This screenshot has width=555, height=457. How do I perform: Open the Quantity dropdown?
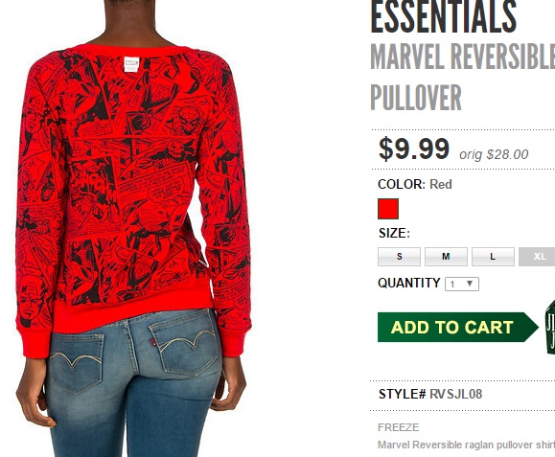(x=462, y=284)
